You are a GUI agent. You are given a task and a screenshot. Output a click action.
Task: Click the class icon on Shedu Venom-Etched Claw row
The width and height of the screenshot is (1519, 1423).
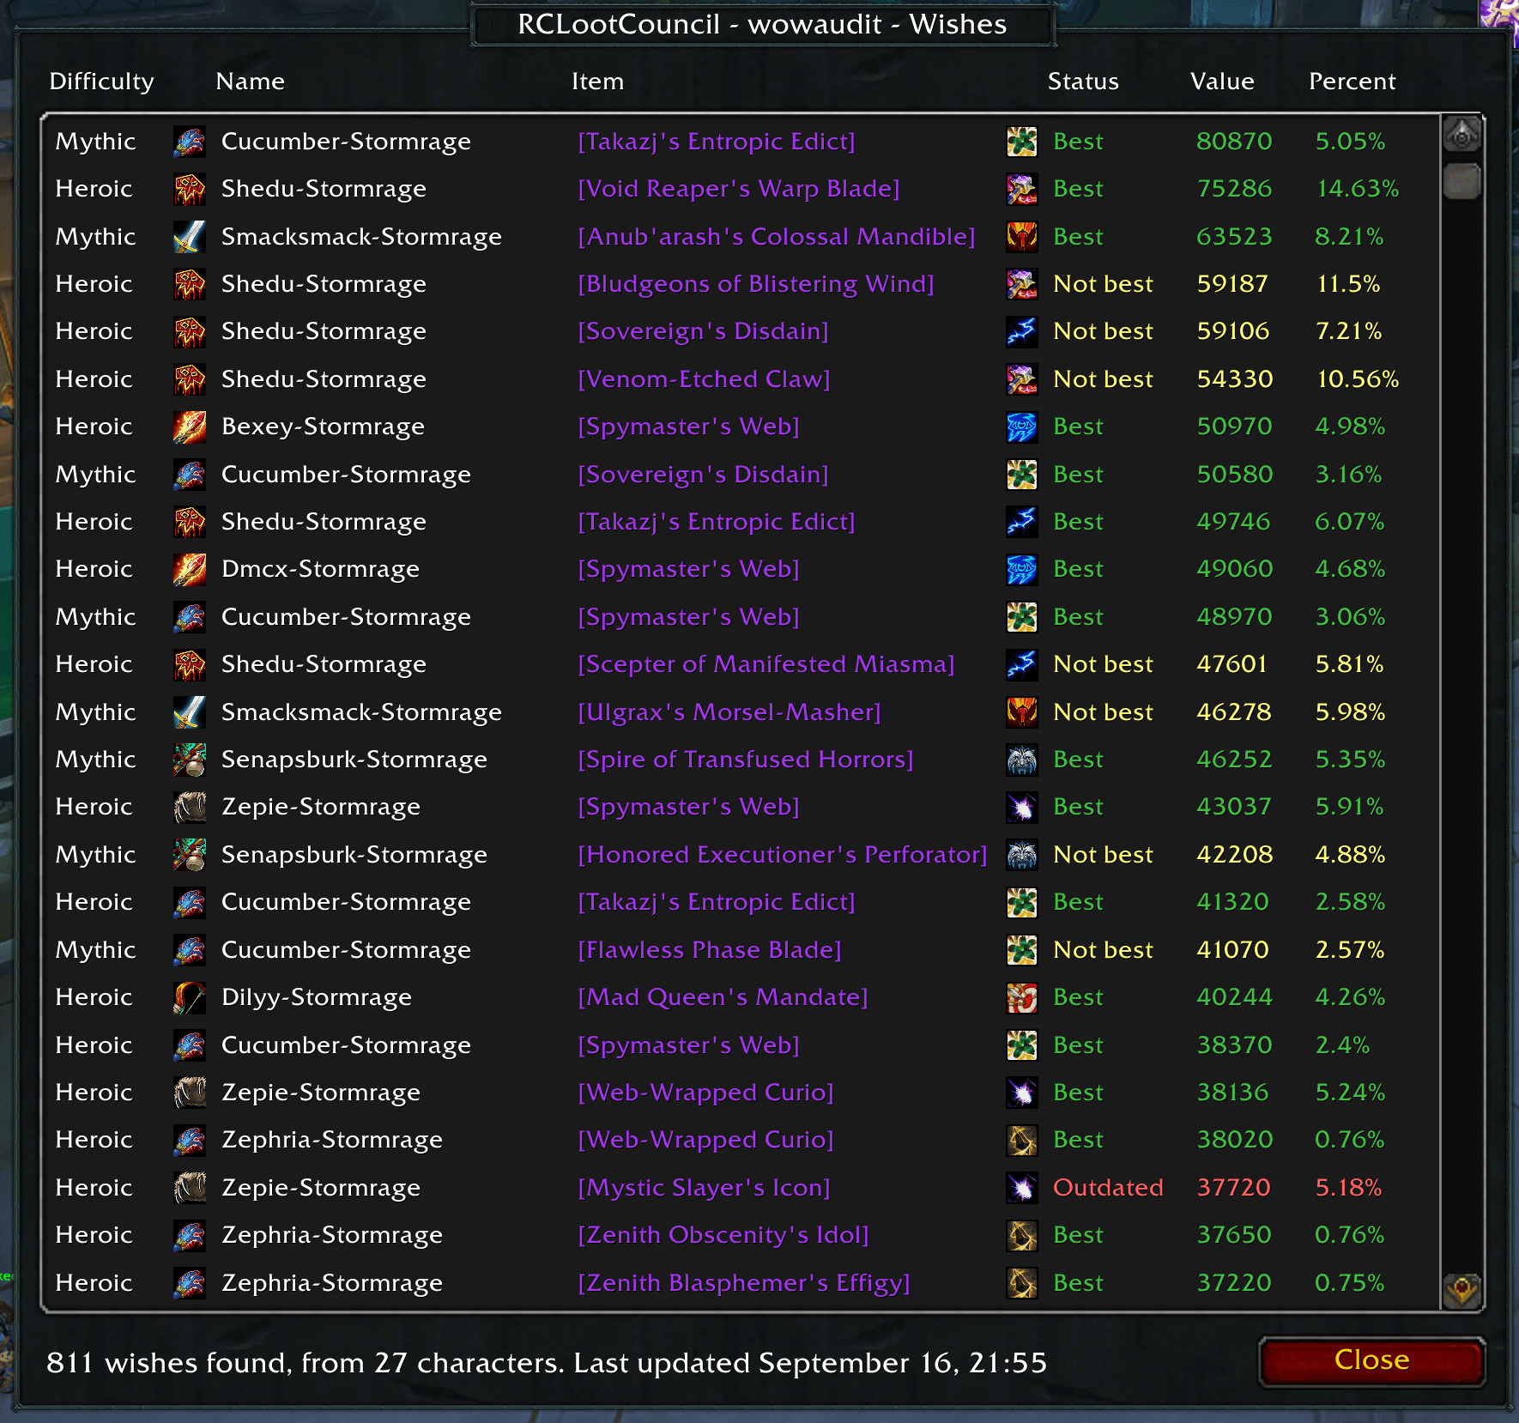(x=189, y=379)
